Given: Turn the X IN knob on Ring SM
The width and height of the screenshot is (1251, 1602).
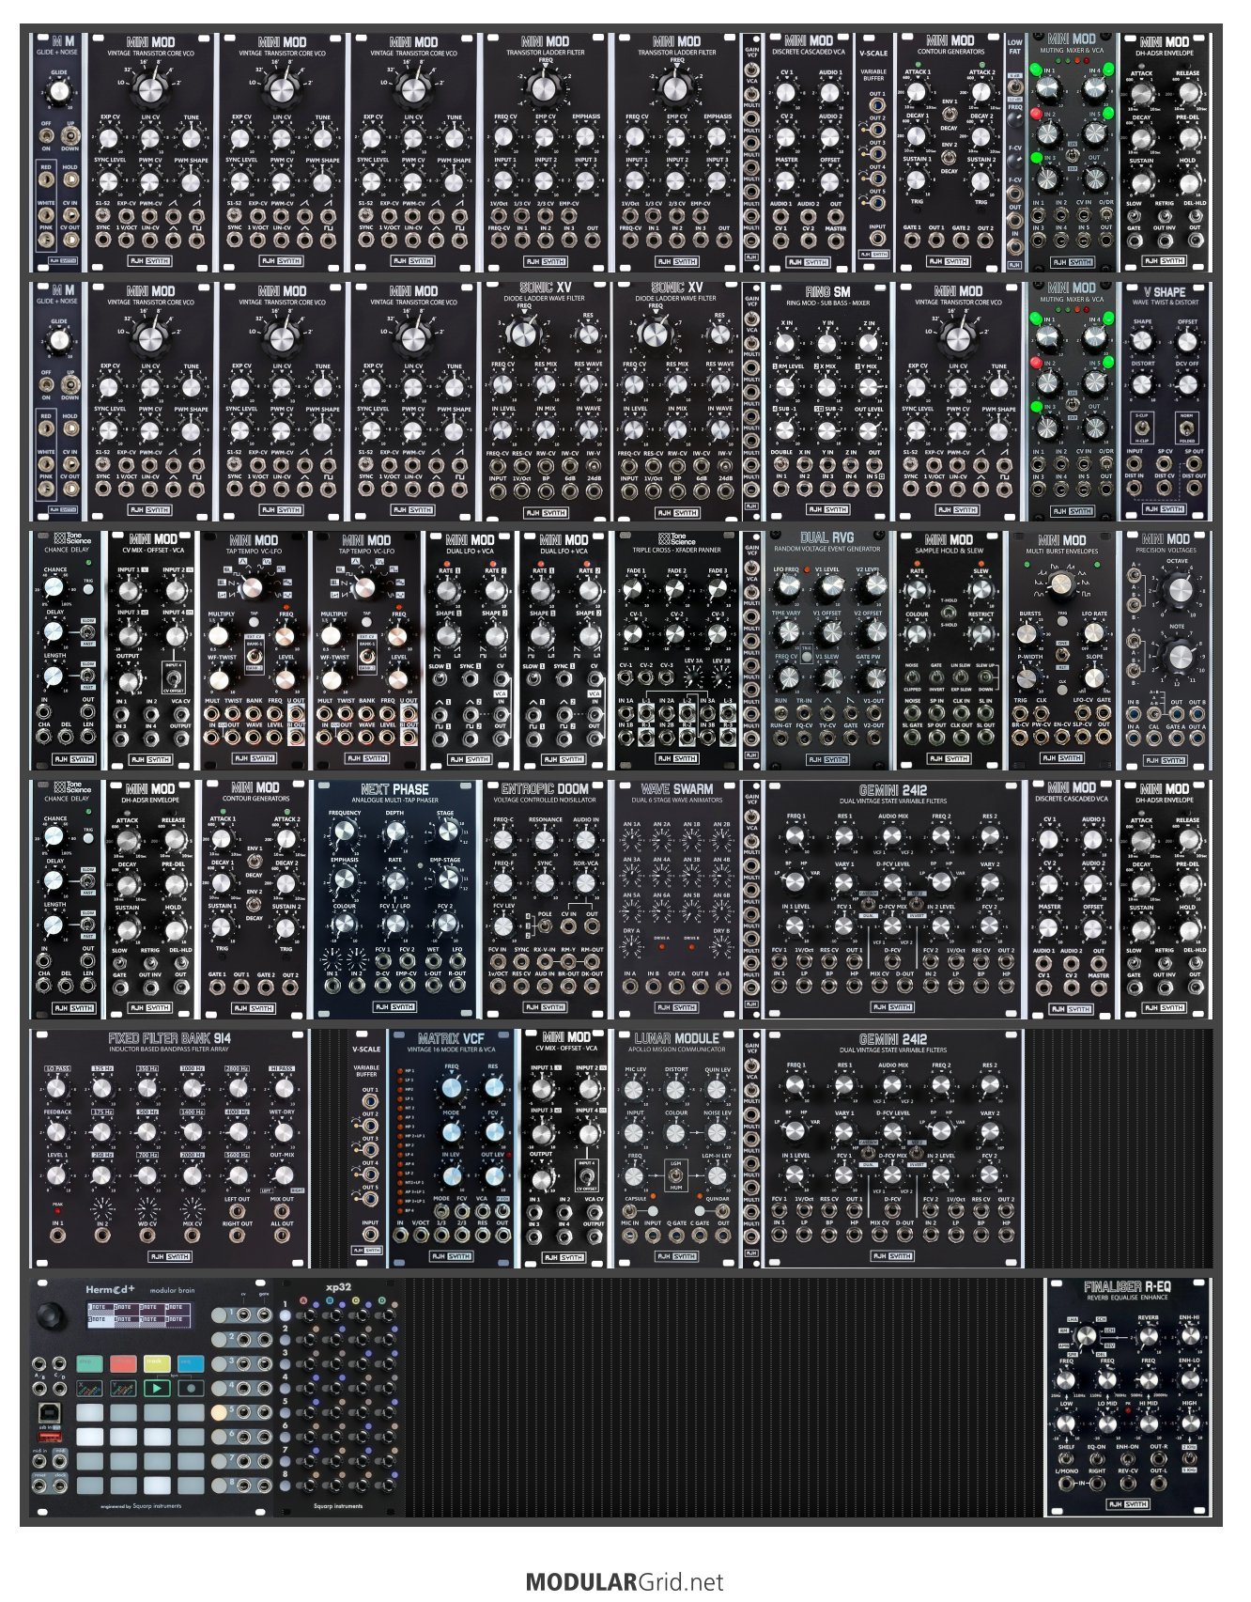Looking at the screenshot, I should 786,344.
